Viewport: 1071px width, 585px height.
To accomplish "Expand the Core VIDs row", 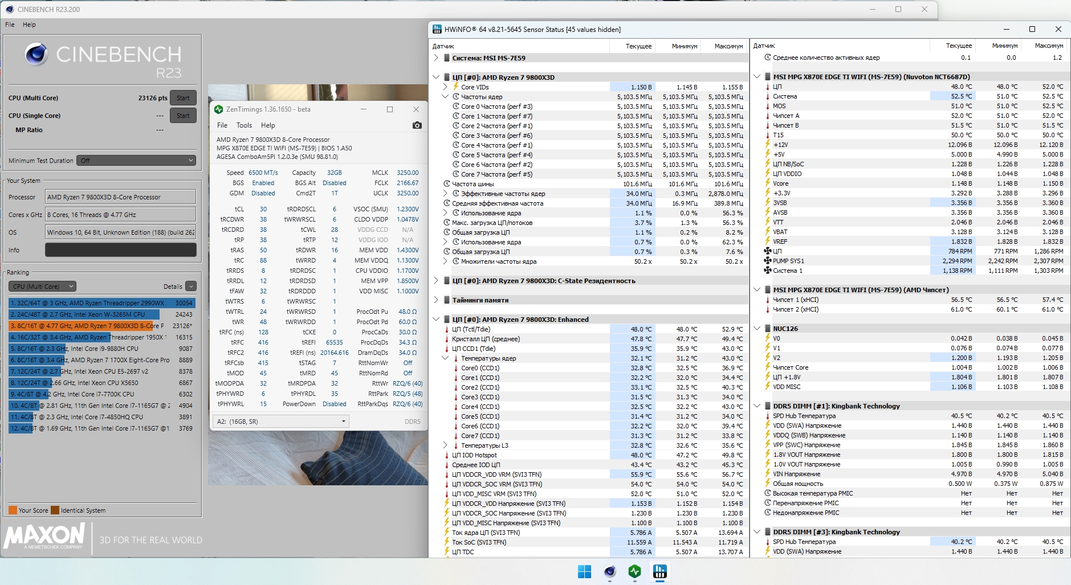I will click(445, 87).
